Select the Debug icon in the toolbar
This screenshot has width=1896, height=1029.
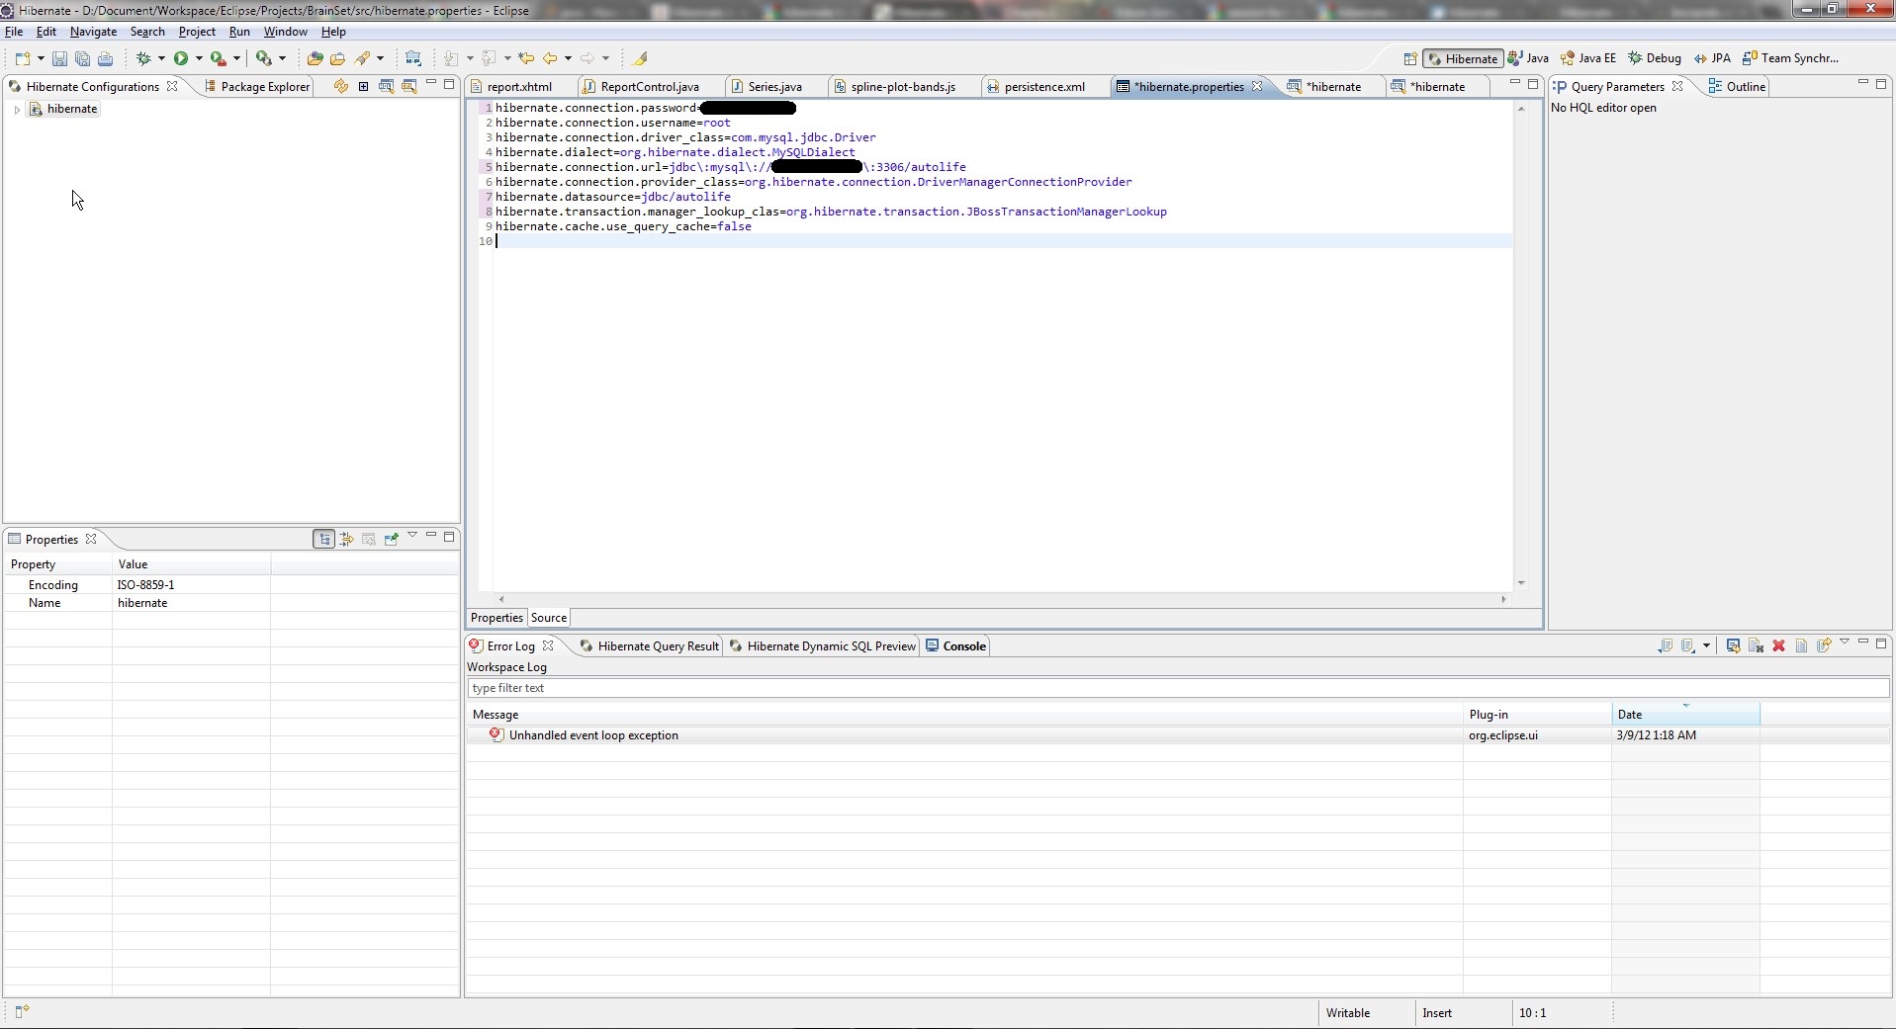click(x=143, y=58)
